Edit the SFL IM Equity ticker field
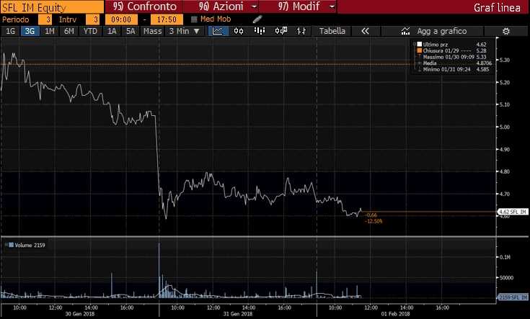The image size is (530, 319). pyautogui.click(x=52, y=7)
